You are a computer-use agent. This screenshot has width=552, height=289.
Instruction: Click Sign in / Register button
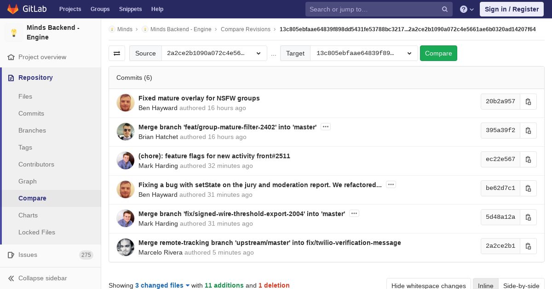click(512, 9)
